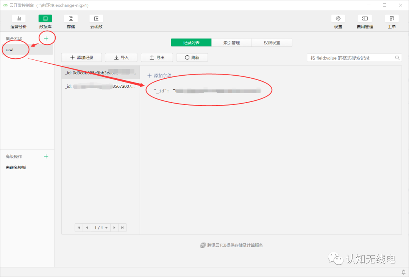Screen dimensions: 409x277
Task: Open the 未命名模板 template
Action: [16, 167]
